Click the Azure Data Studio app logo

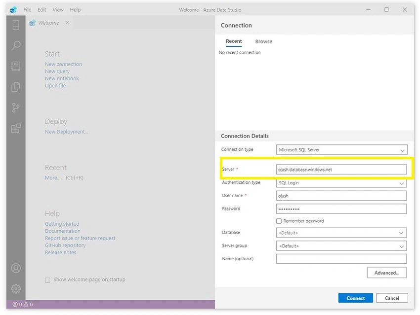click(13, 10)
